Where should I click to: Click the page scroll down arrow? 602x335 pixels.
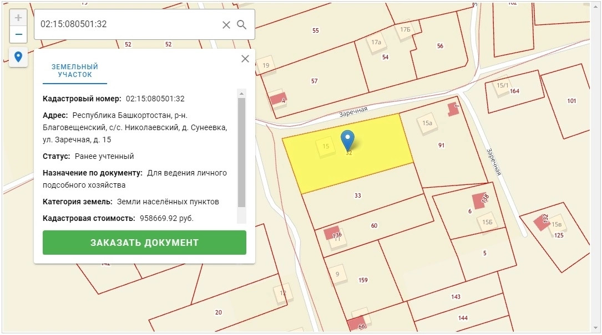point(595,328)
